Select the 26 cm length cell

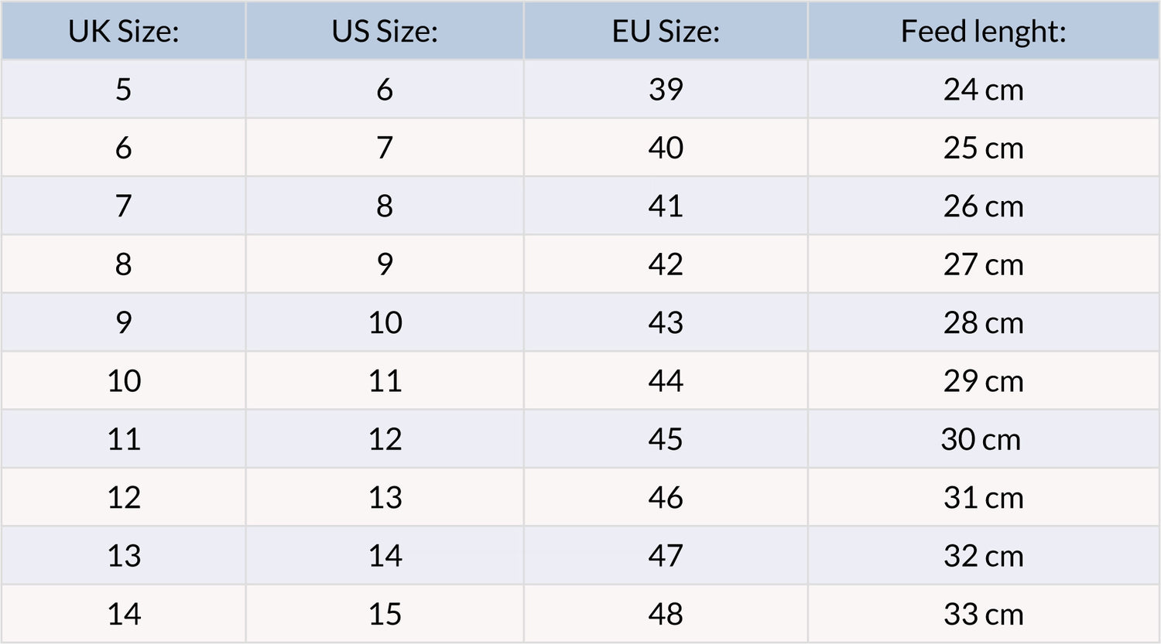click(x=983, y=206)
